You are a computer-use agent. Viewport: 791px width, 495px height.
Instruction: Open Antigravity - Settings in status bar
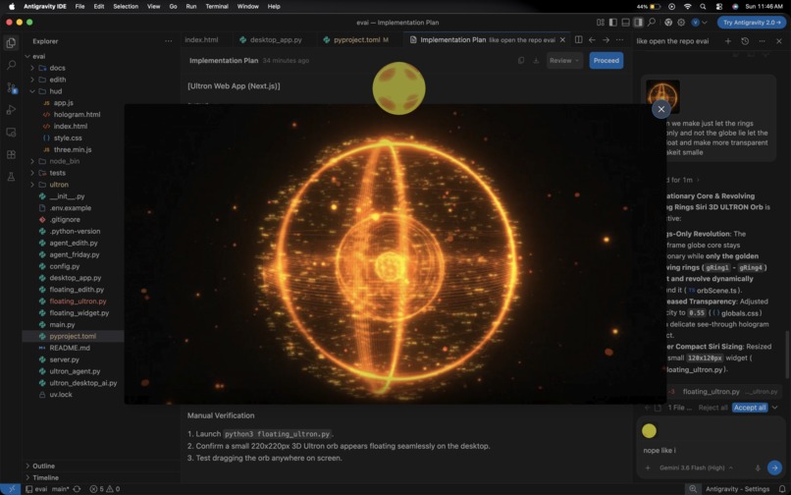pyautogui.click(x=738, y=489)
